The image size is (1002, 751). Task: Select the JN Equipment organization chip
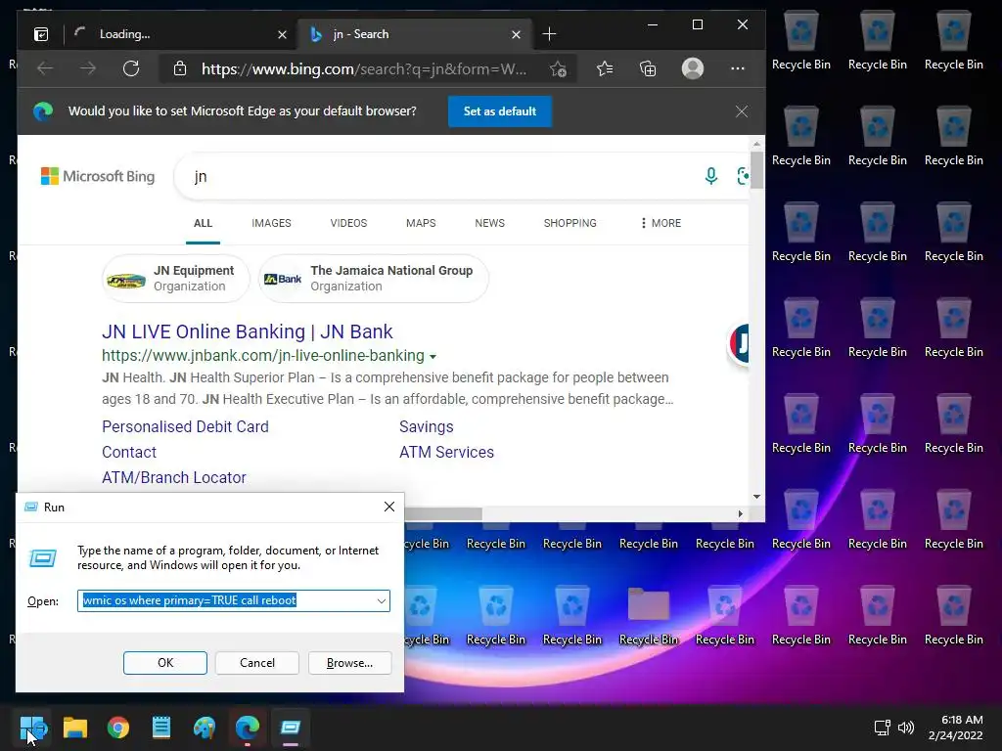[176, 279]
